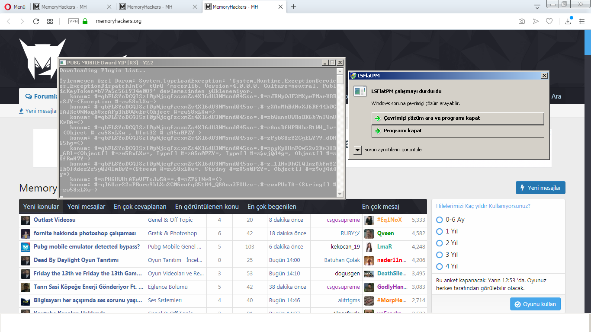Select the En görüntülenen konu tab
The image size is (591, 332).
[207, 207]
